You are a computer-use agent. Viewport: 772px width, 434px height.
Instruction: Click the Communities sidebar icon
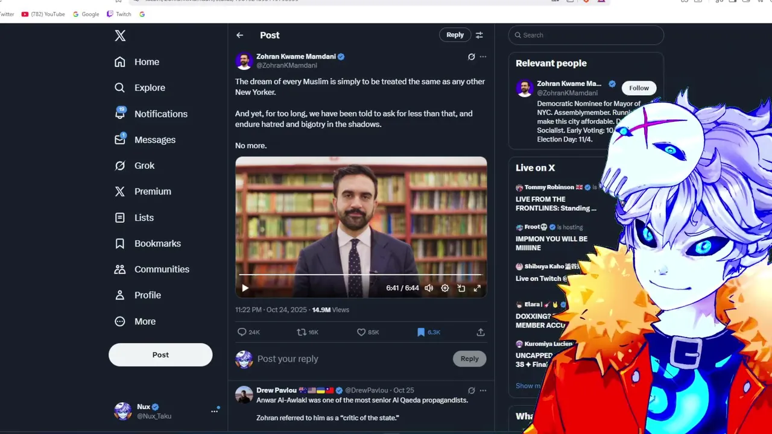click(120, 269)
